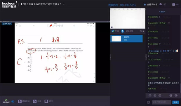Viewport: 181px width, 106px height.
Task: Click the third circular chat toolbar icon
Action: (x=160, y=95)
